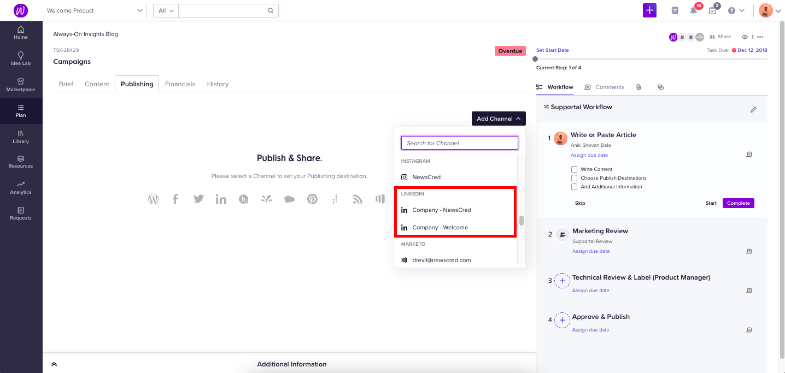Screen dimensions: 785x373
Task: Collapse the Add Channel dropdown
Action: (x=499, y=119)
